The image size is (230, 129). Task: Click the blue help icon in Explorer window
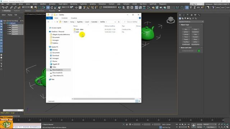pyautogui.click(x=140, y=18)
